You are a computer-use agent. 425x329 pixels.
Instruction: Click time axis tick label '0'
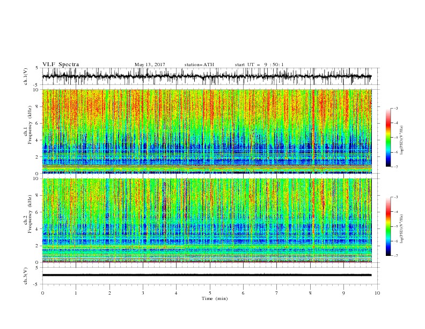(x=42, y=293)
